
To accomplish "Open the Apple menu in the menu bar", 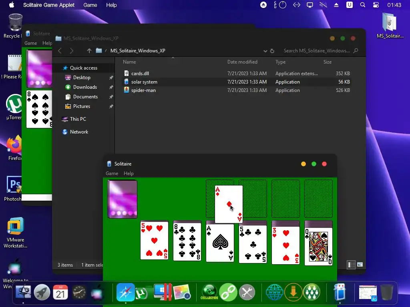I will [x=12, y=5].
